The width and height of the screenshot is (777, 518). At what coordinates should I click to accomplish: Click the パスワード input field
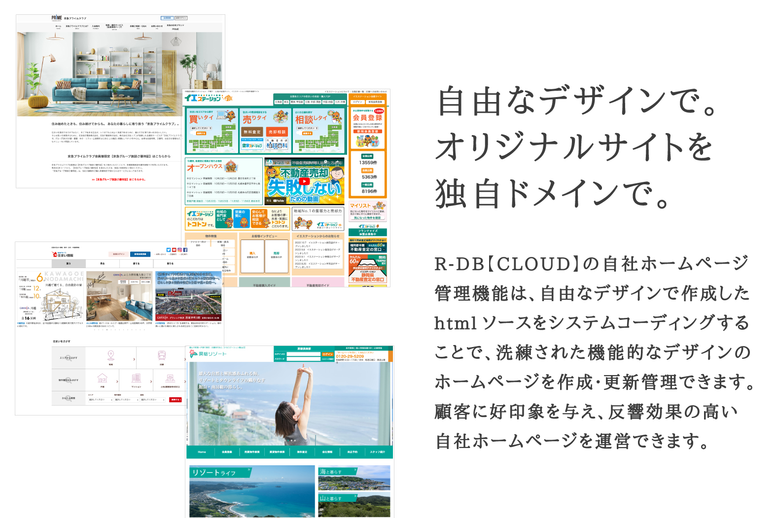[x=303, y=359]
